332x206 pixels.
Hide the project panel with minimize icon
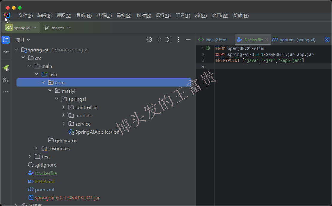(x=188, y=39)
